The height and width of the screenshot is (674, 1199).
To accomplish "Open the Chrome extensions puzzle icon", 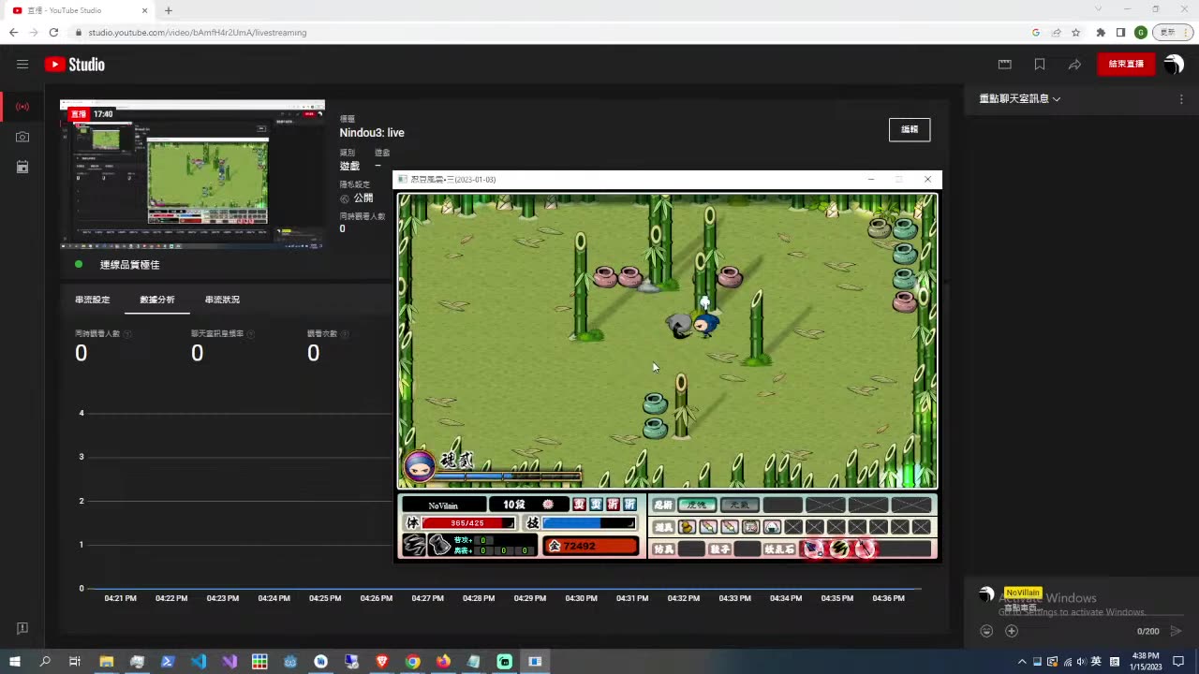I will pos(1101,32).
